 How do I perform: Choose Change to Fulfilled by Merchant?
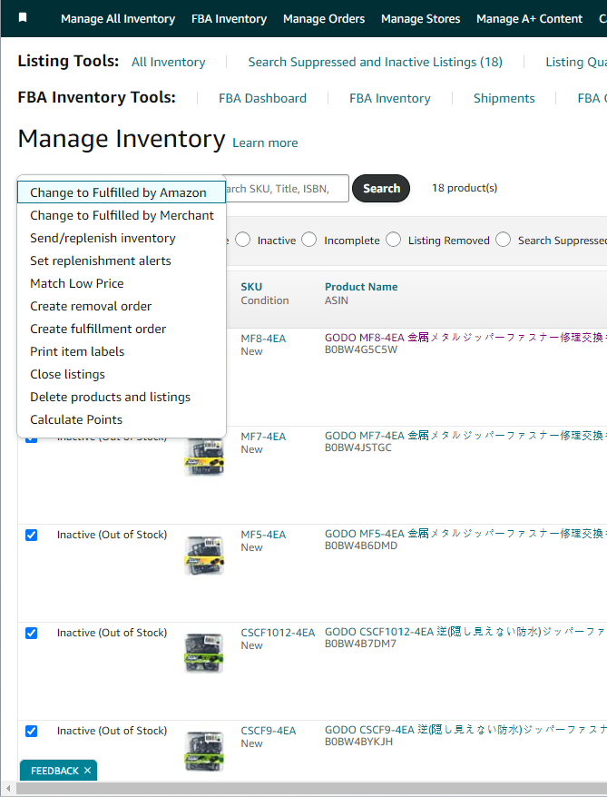point(122,215)
